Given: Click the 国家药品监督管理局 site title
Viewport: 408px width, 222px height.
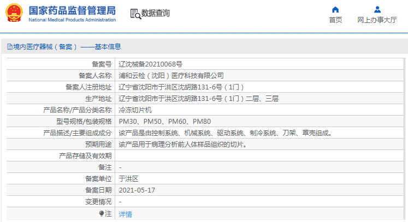Looking at the screenshot, I should point(72,10).
